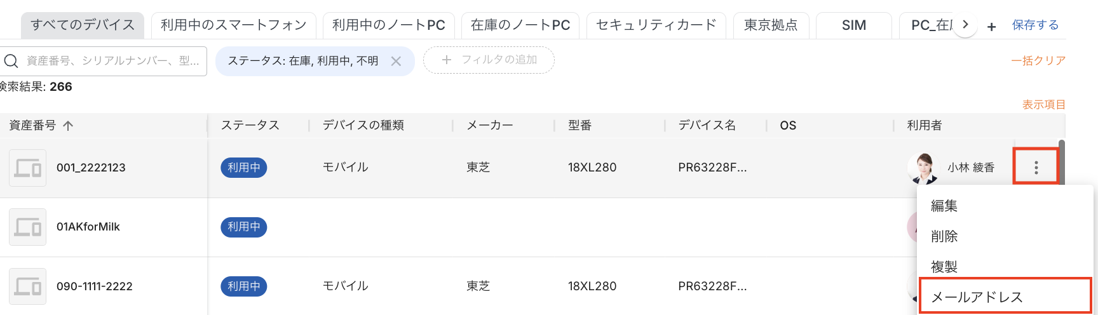The width and height of the screenshot is (1098, 315).
Task: Sort by 資産番号 using the arrow icon
Action: point(69,126)
